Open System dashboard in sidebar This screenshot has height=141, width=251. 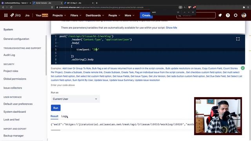click(15, 112)
